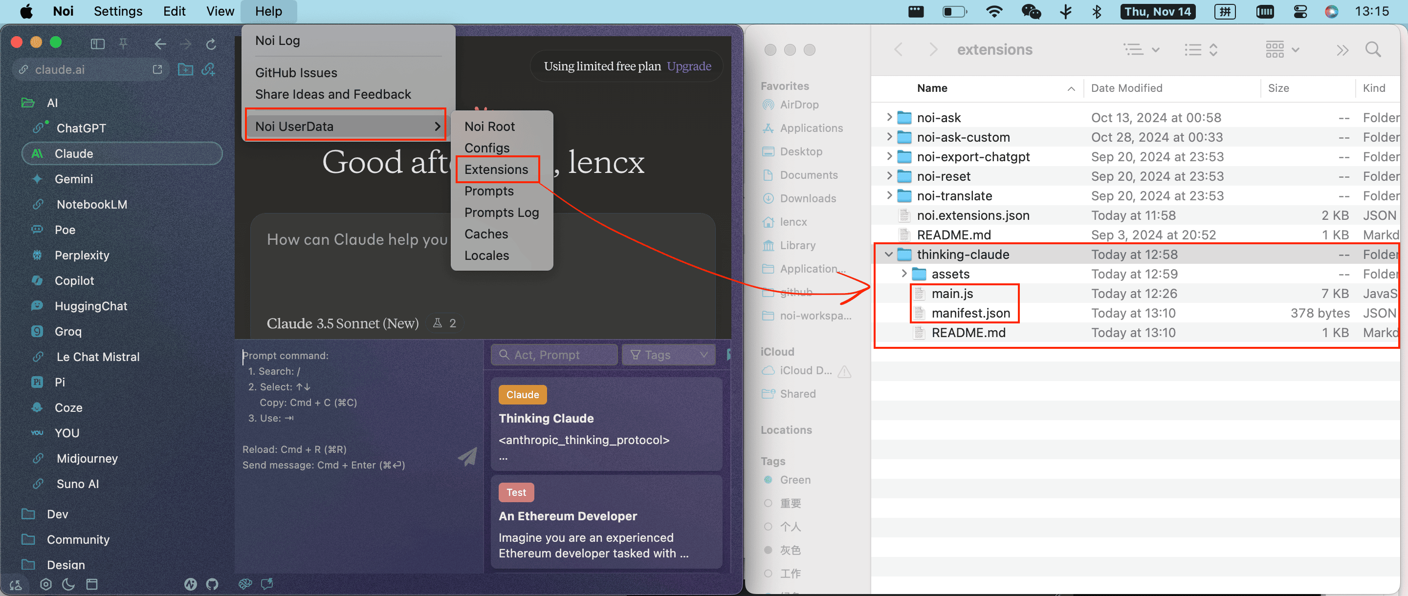Click the add new folder icon
1408x596 pixels.
(185, 69)
